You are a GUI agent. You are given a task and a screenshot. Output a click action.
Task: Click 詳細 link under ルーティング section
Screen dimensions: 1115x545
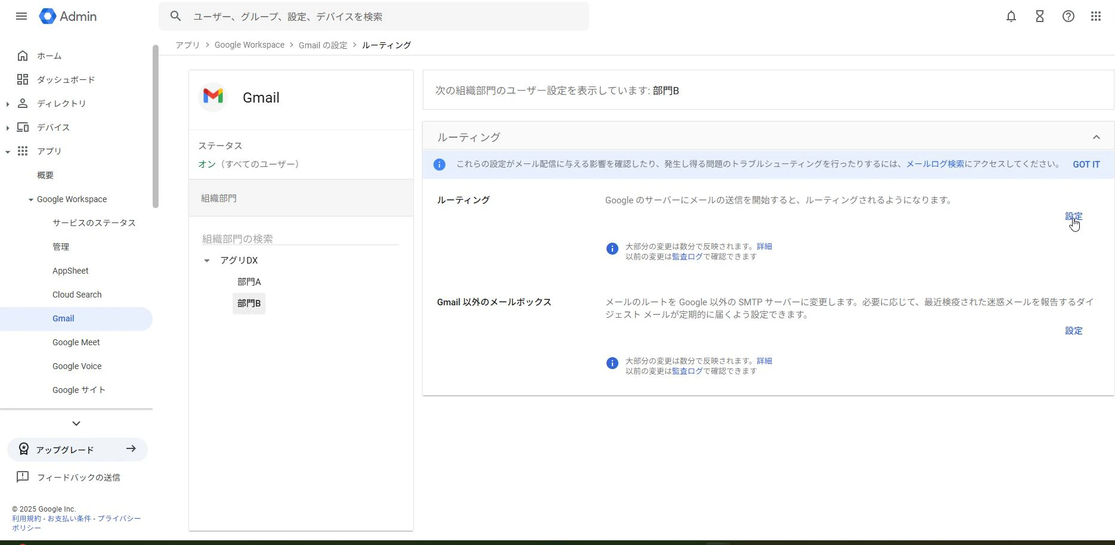pos(764,246)
